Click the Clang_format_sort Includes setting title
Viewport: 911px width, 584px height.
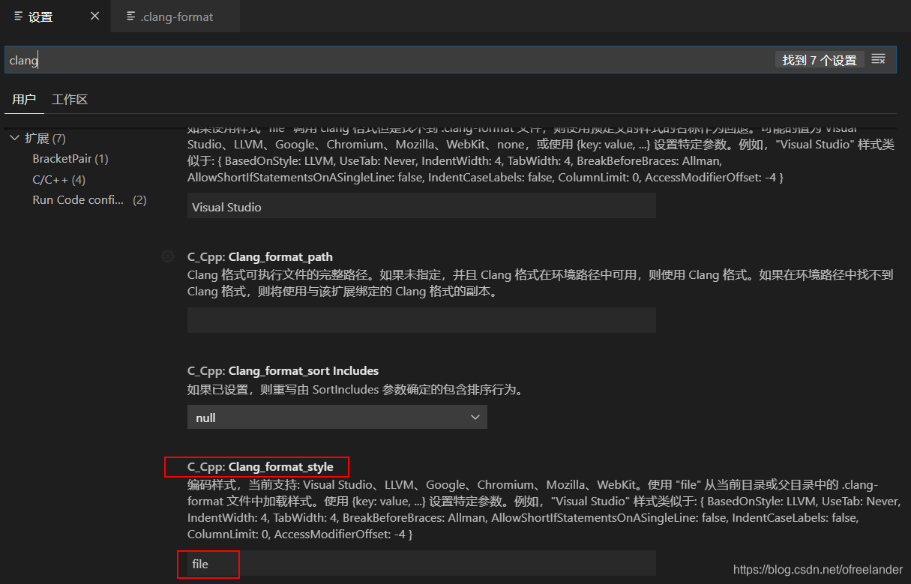pyautogui.click(x=283, y=370)
